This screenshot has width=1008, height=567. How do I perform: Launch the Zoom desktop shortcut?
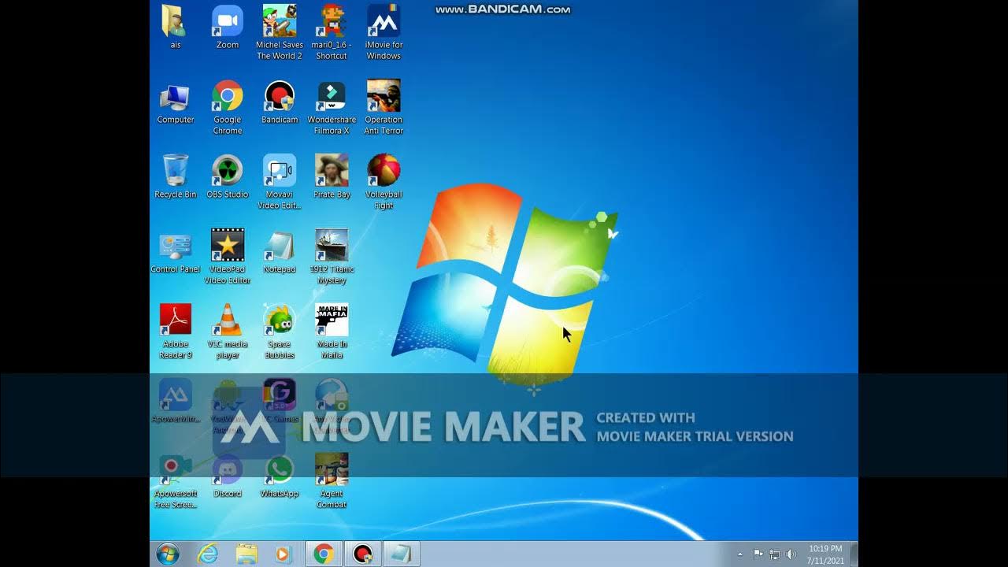228,27
